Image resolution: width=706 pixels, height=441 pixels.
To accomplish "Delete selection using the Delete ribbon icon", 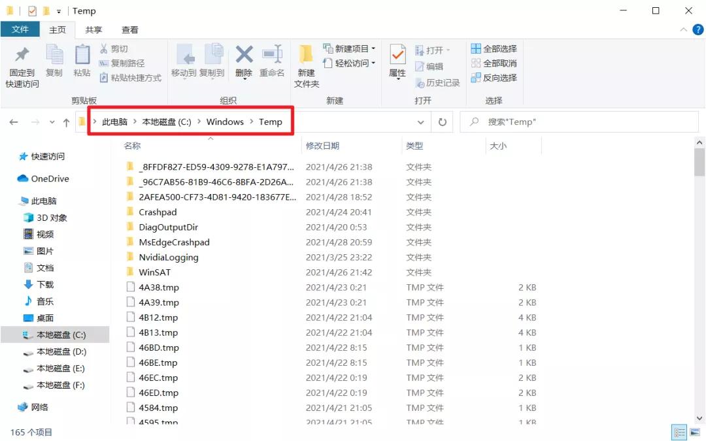I will click(x=244, y=63).
